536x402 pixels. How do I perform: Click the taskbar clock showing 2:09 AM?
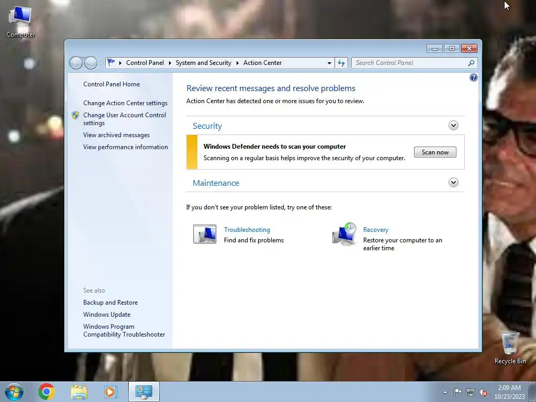tap(509, 392)
